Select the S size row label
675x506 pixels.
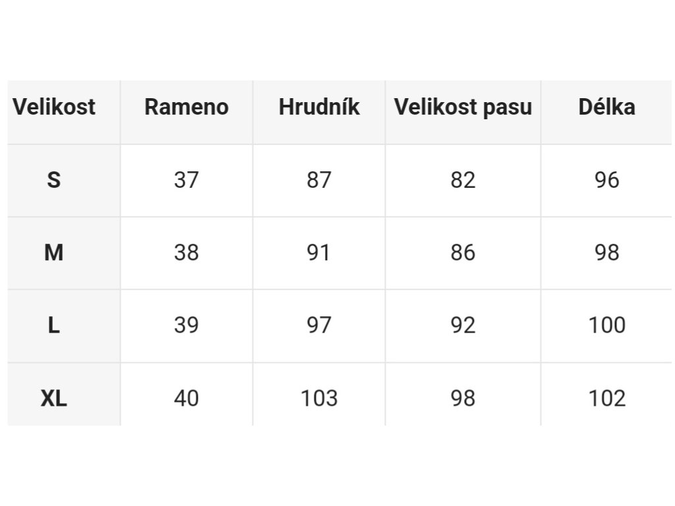coord(54,180)
